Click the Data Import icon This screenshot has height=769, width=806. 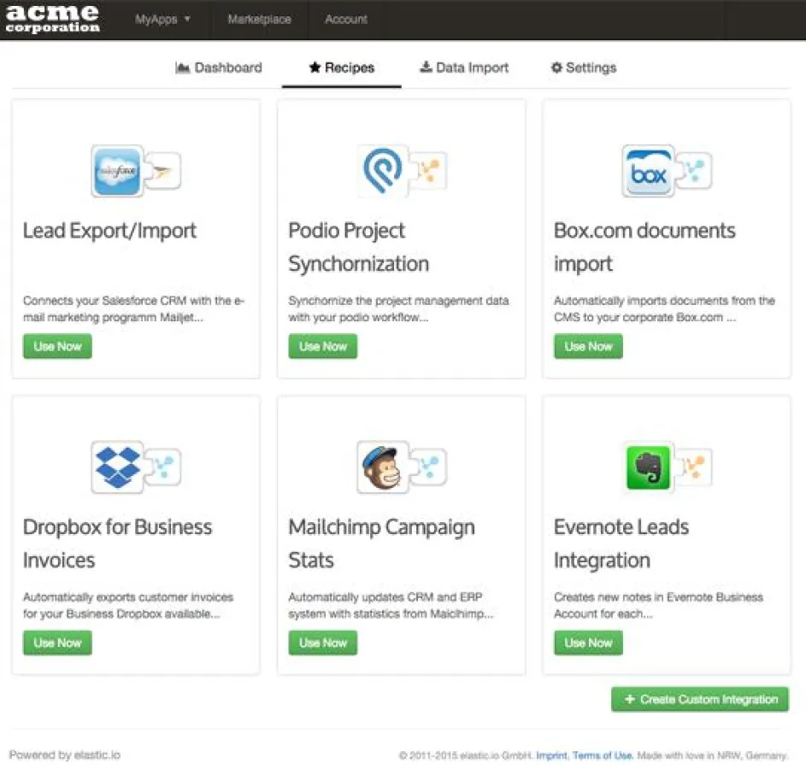point(425,67)
